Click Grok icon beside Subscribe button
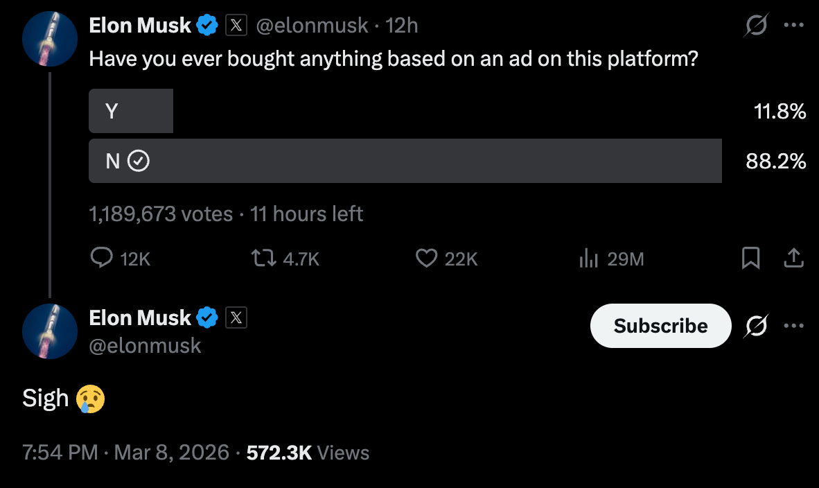Viewport: 819px width, 488px height. pos(757,325)
